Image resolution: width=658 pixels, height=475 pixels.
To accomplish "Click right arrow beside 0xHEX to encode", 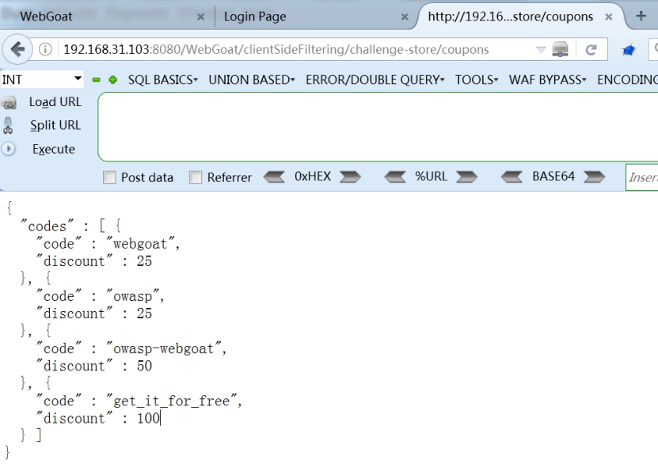I will coord(350,177).
